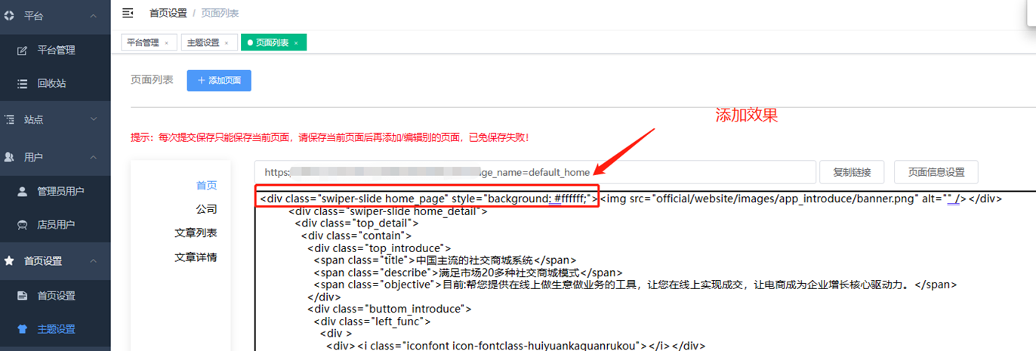Collapse the 首页设置 menu chevron
This screenshot has height=351, width=1036.
(94, 260)
